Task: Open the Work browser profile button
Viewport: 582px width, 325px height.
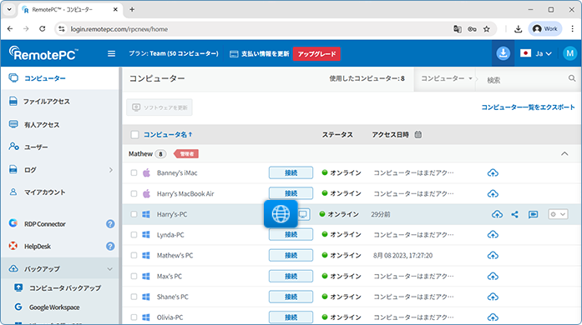Action: tap(545, 29)
